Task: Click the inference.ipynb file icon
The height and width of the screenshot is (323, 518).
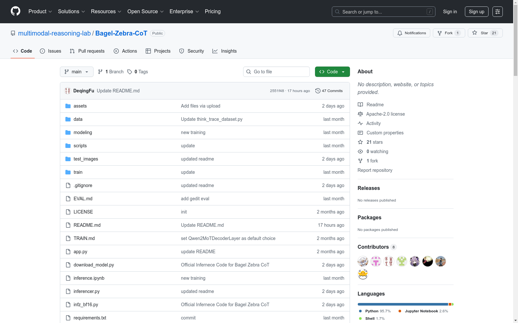Action: tap(68, 278)
